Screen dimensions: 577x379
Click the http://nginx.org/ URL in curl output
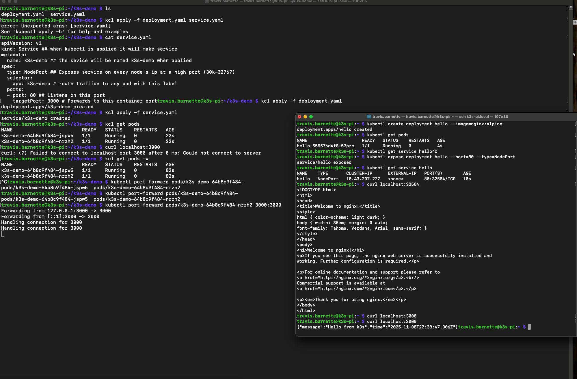(342, 278)
